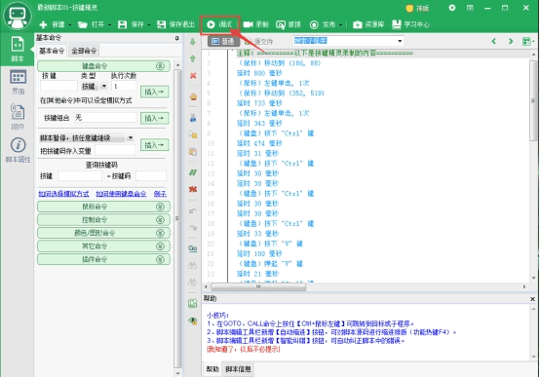
Task: Open the 脚本信息 bottom tab
Action: 238,369
